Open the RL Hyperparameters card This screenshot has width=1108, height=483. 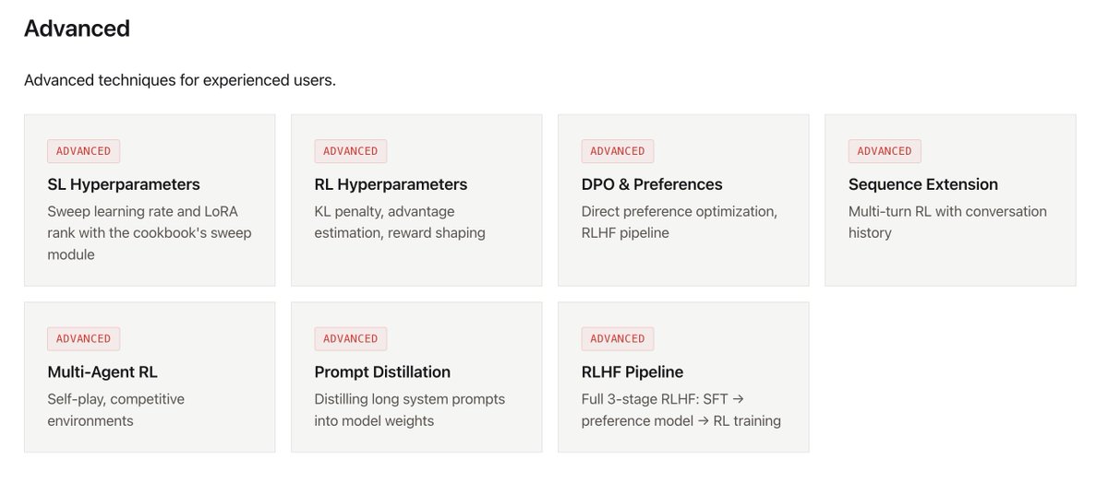coord(416,200)
